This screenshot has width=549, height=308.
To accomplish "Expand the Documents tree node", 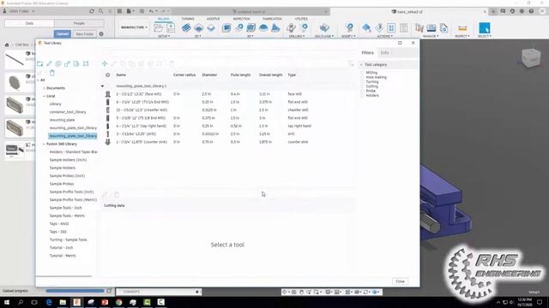I will (44, 88).
